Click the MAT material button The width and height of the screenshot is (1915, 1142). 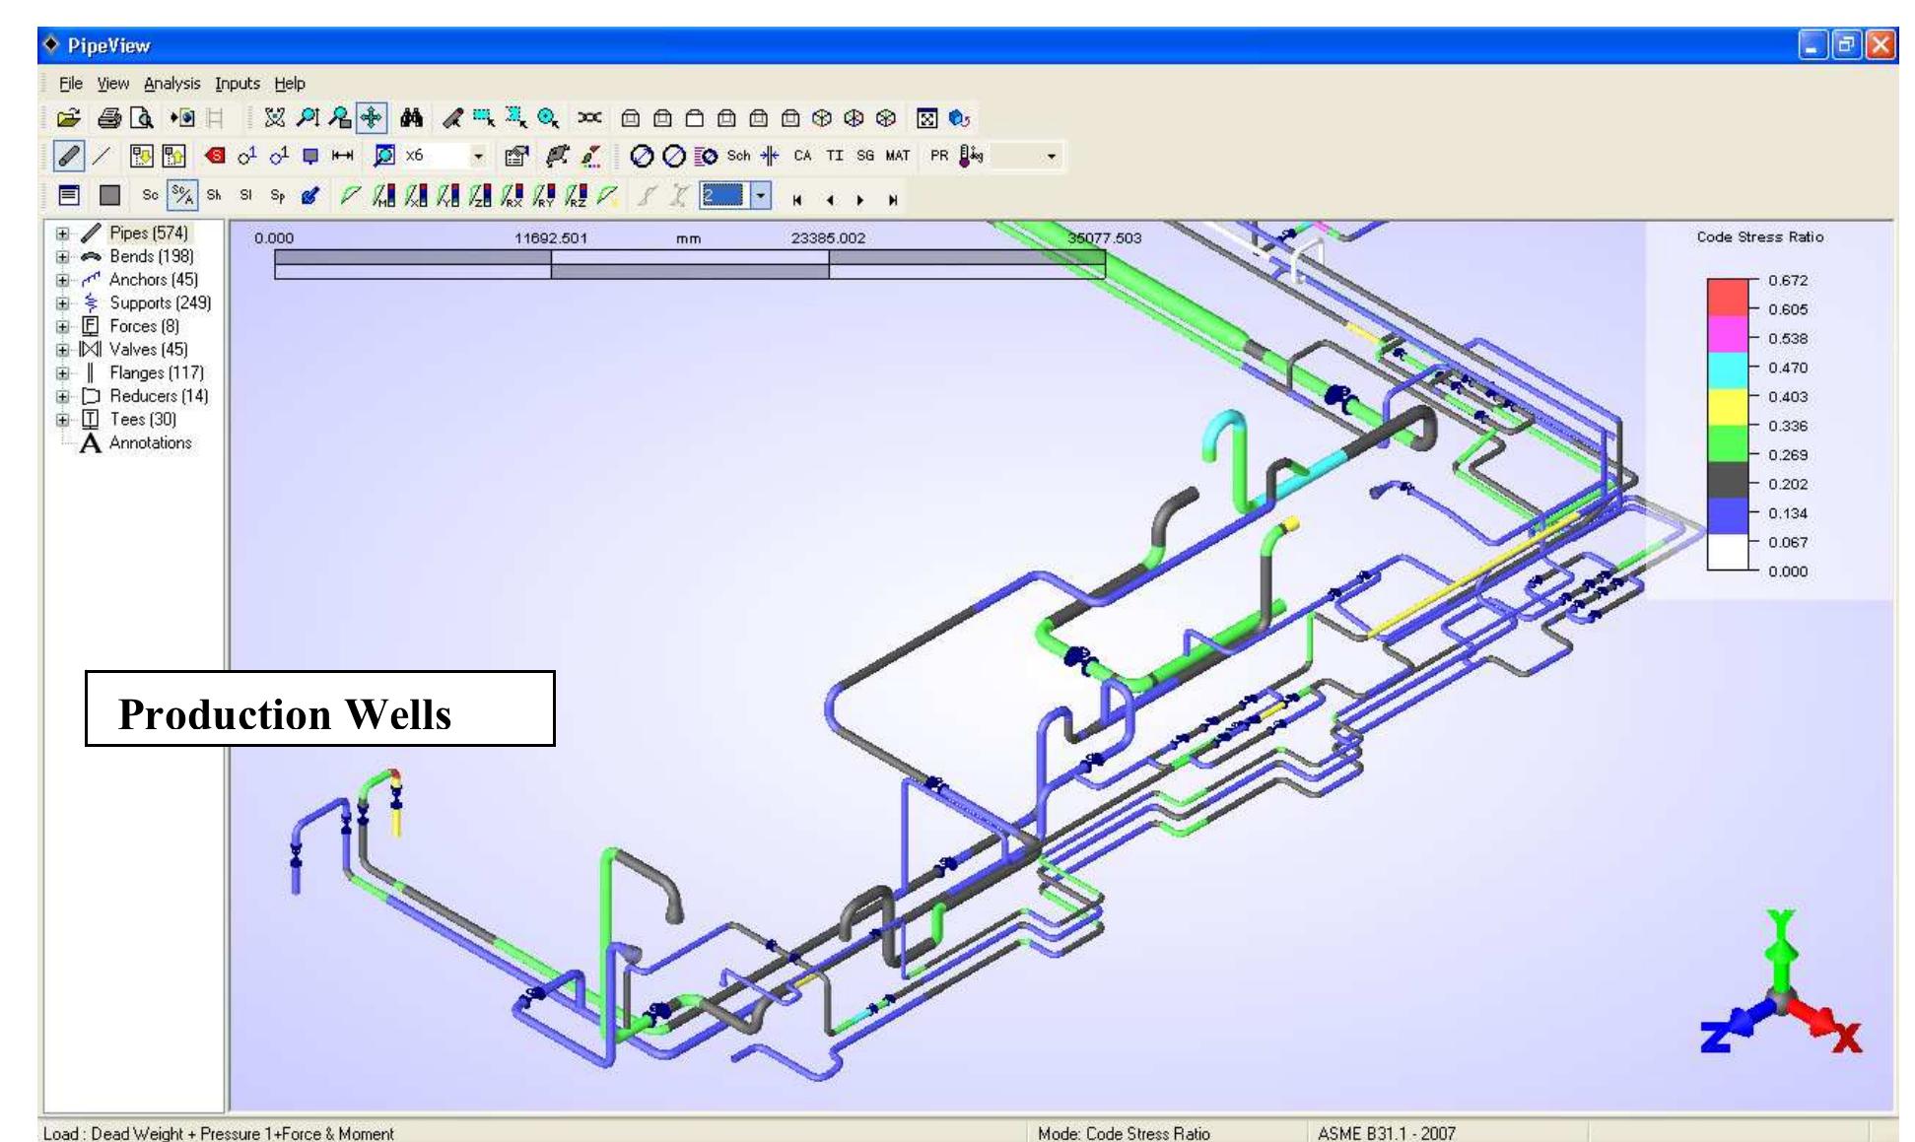coord(898,156)
